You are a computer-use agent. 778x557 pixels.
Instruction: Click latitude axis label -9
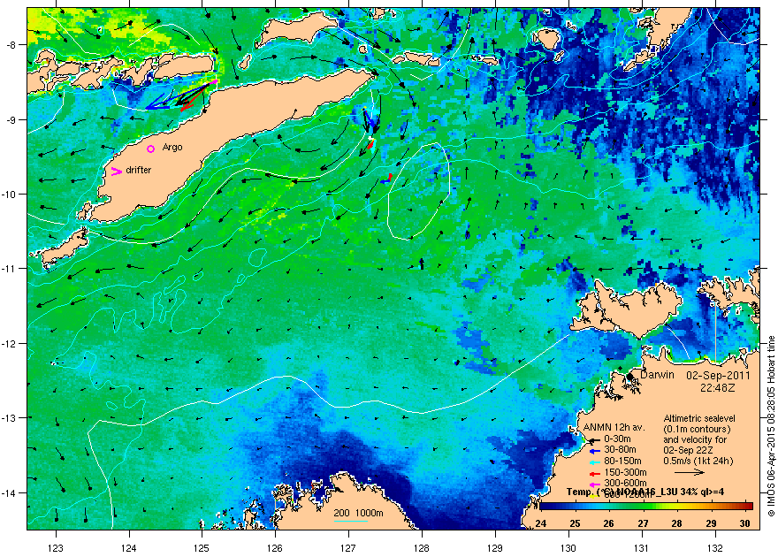click(11, 120)
